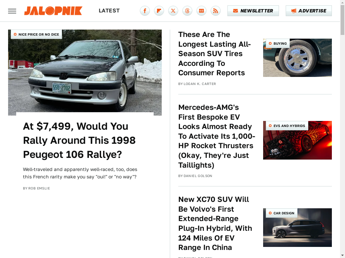View author Rob Emslie's page
Viewport: 345px width, 258px height.
pyautogui.click(x=39, y=188)
